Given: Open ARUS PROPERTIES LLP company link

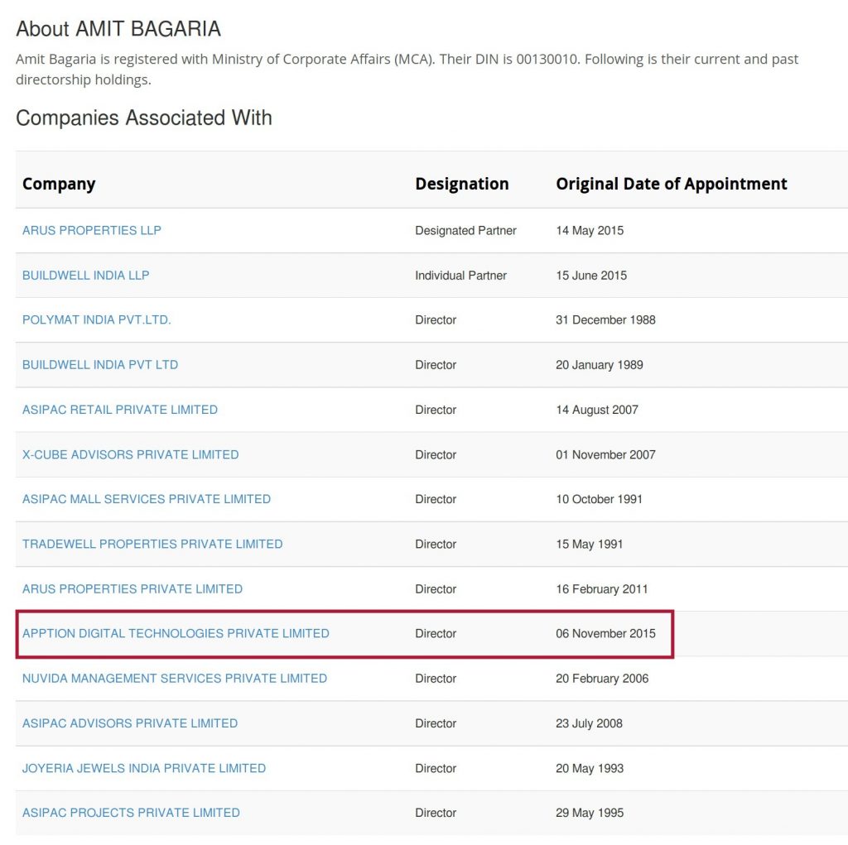Looking at the screenshot, I should [x=91, y=230].
